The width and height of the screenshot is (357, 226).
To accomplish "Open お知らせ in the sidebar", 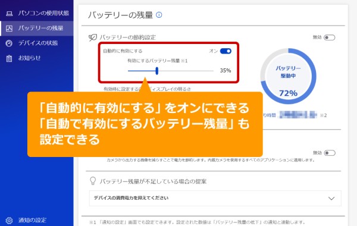I will pyautogui.click(x=37, y=58).
